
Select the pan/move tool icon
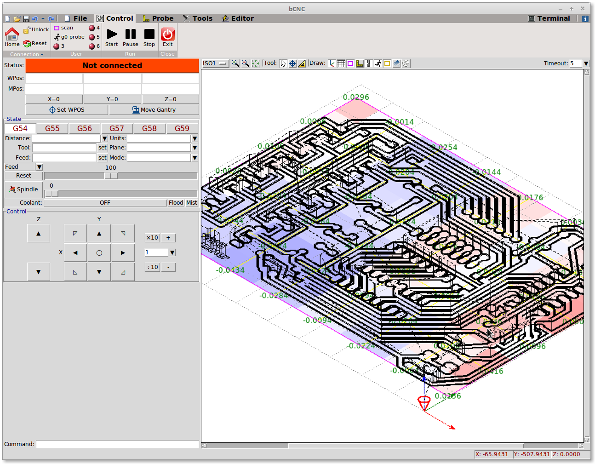coord(292,63)
